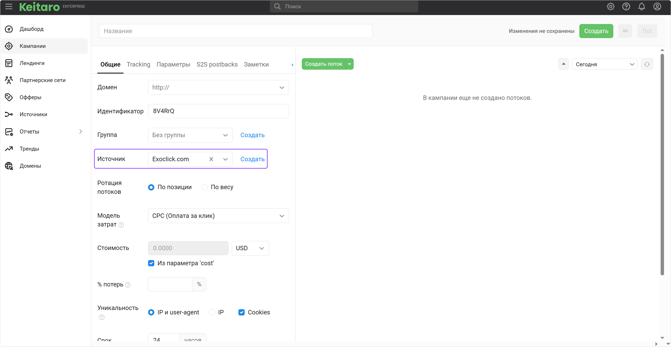671x347 pixels.
Task: Clear the Exoclick.com source with X
Action: pos(211,159)
